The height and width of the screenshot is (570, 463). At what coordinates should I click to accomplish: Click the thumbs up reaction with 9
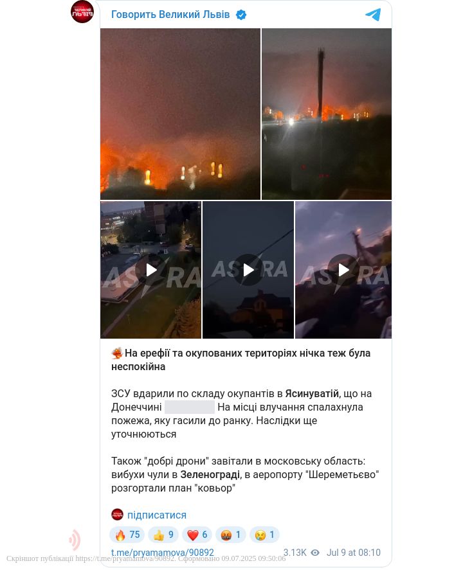click(x=163, y=535)
